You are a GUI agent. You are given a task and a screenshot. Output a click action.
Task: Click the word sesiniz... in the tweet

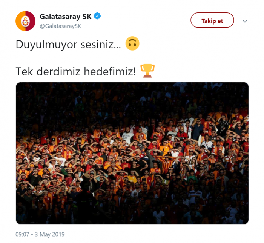(101, 45)
